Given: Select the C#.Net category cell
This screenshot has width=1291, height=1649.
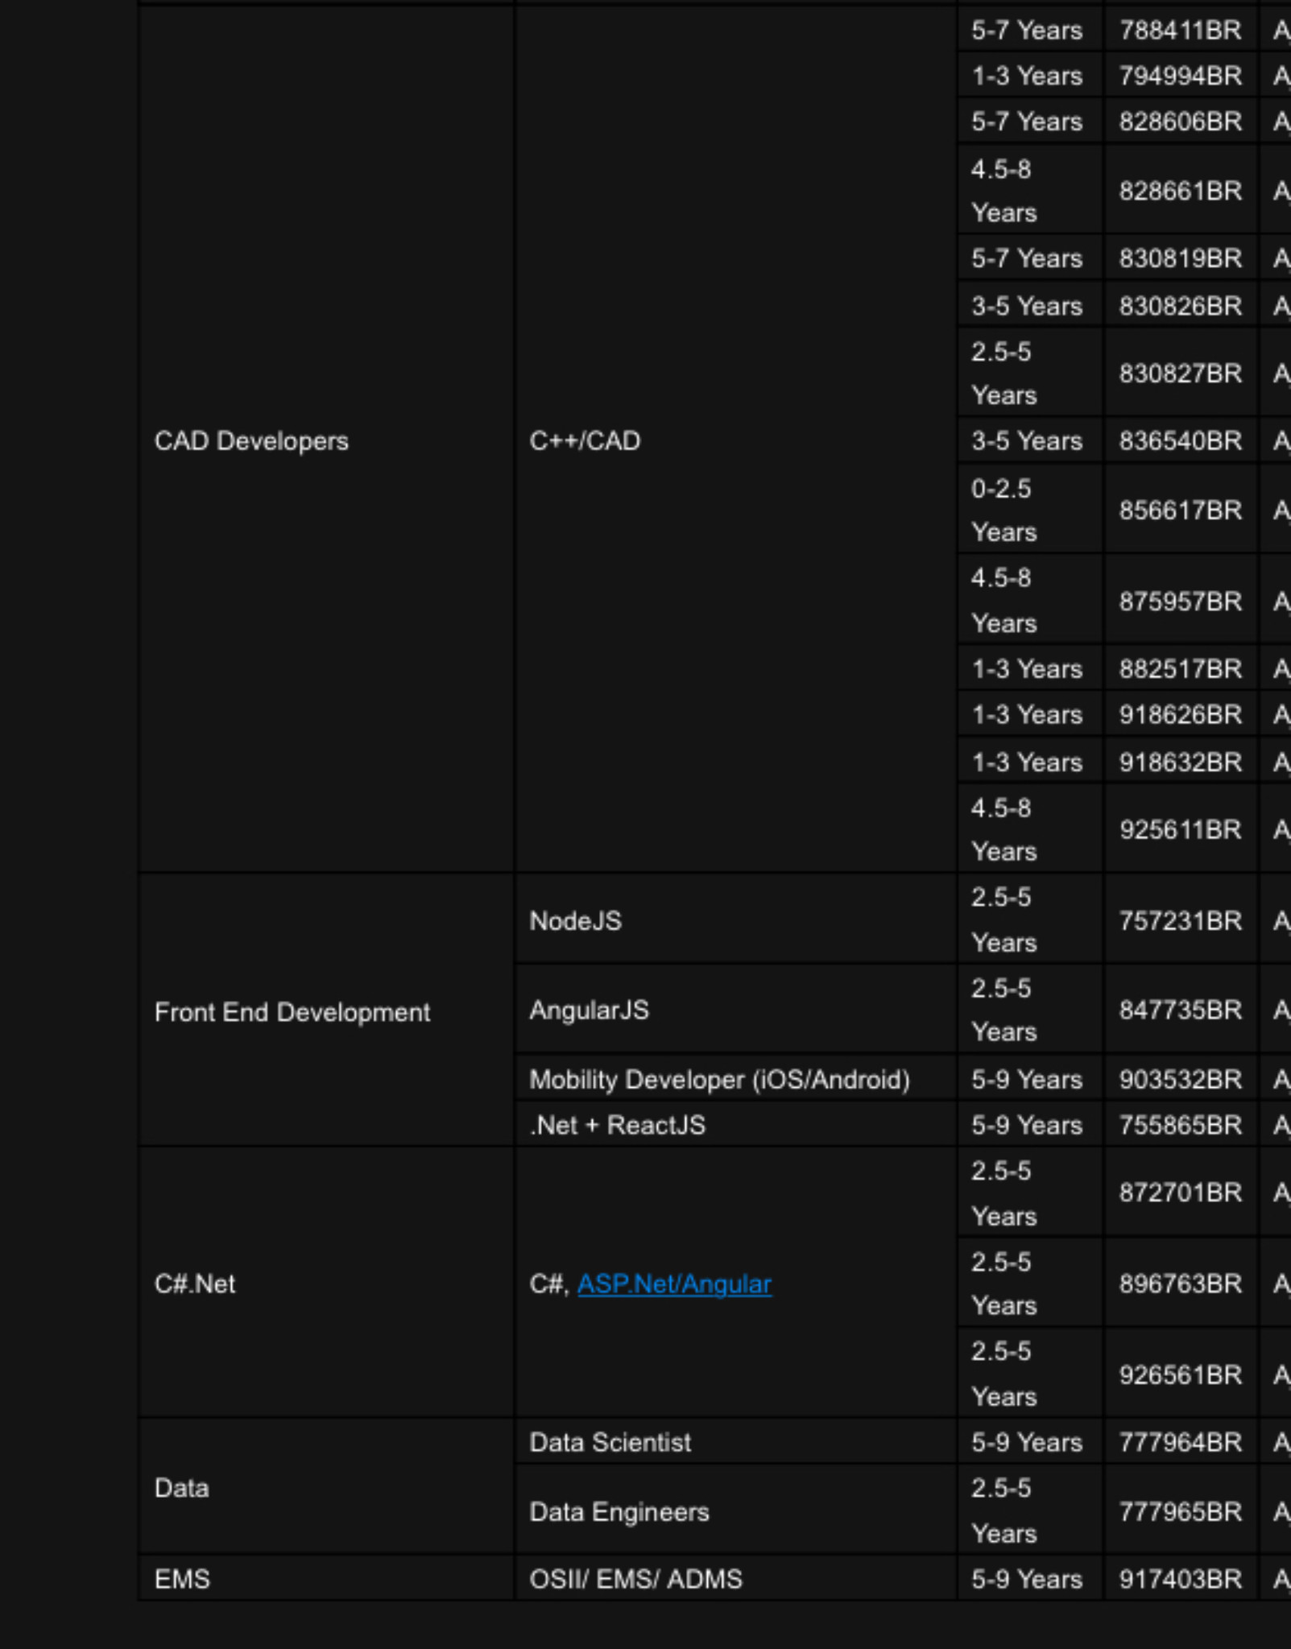Looking at the screenshot, I should 326,1283.
